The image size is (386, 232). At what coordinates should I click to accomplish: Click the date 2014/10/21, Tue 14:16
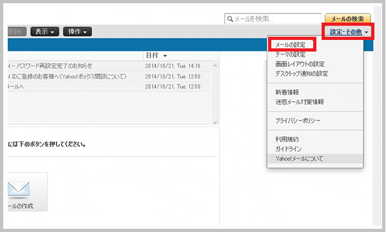(173, 66)
